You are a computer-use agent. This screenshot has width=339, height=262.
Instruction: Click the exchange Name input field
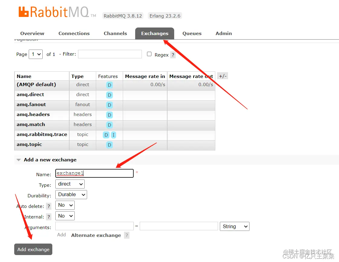pos(94,173)
